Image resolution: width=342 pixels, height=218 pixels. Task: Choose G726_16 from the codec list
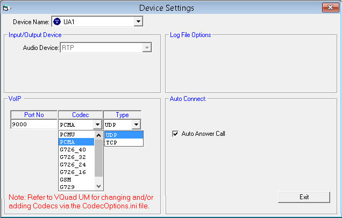tap(76, 172)
